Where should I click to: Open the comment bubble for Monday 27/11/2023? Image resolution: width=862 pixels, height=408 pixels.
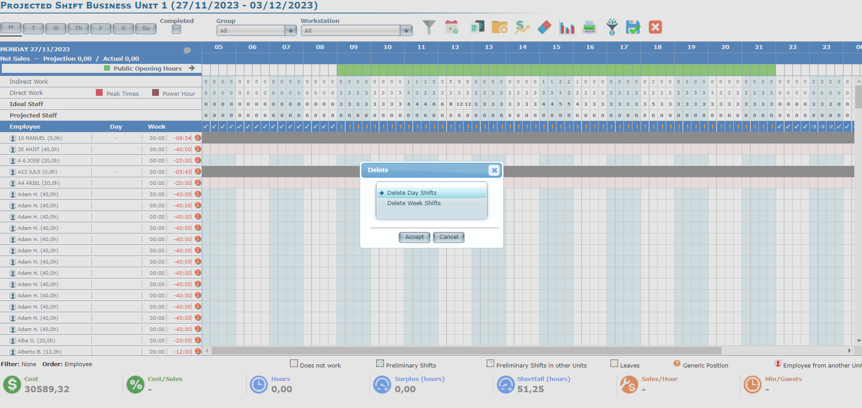pyautogui.click(x=187, y=50)
